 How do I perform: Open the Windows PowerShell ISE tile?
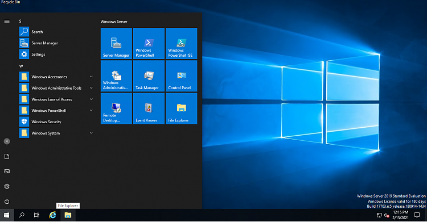pyautogui.click(x=182, y=44)
